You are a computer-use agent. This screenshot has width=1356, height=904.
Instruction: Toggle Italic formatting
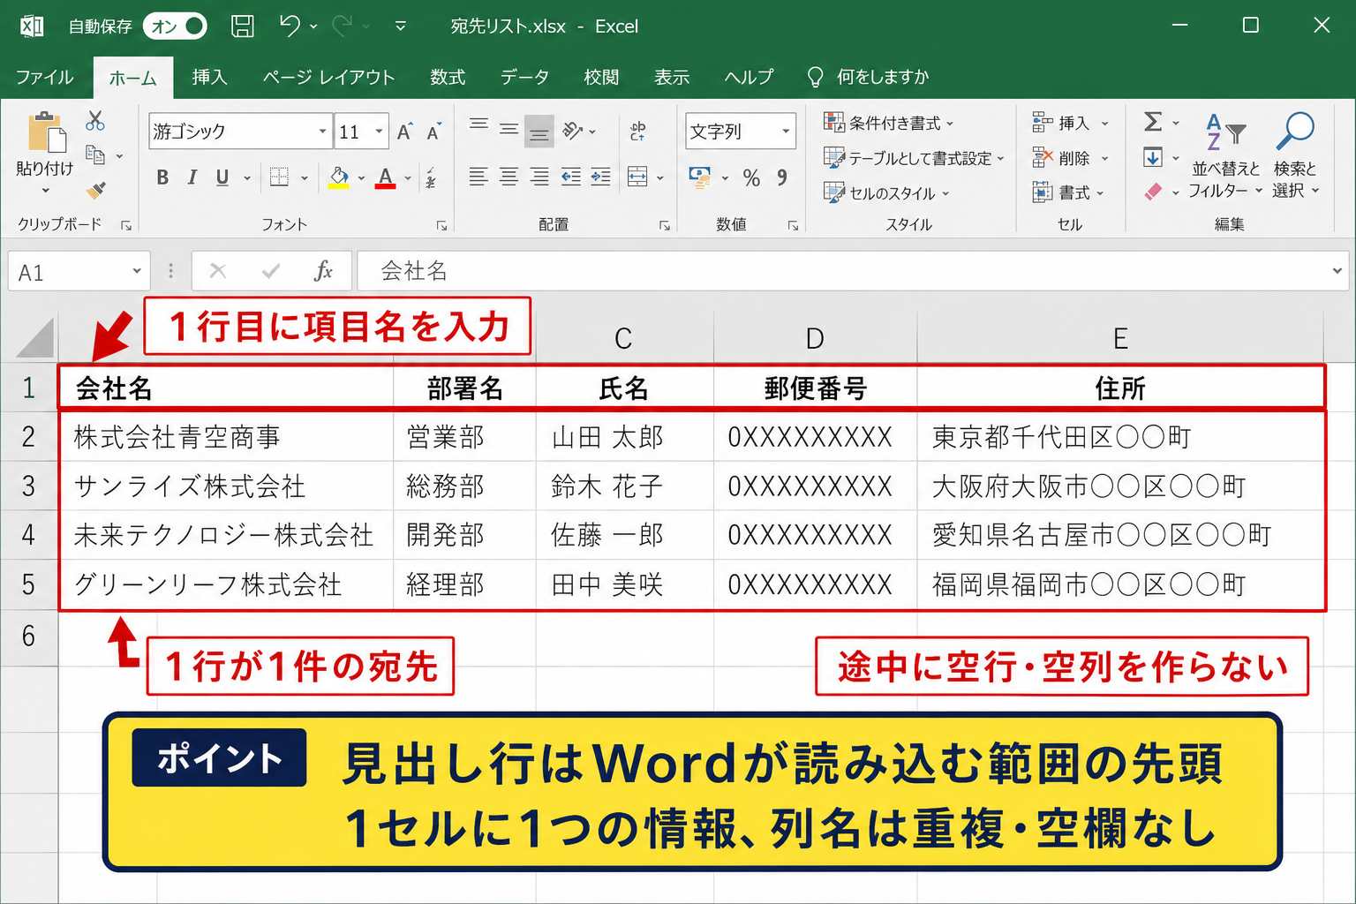[192, 177]
